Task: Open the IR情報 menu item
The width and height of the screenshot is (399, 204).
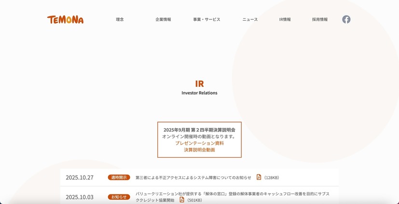Action: [285, 19]
